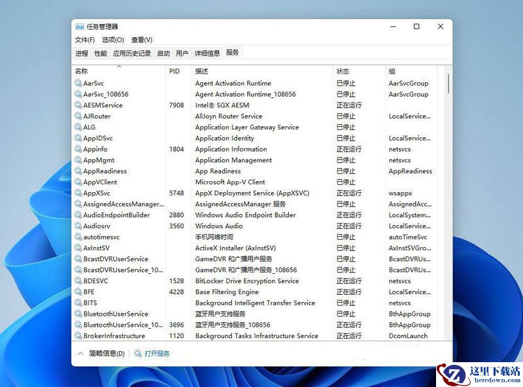Click the gear icon beside AESMService

pyautogui.click(x=78, y=105)
